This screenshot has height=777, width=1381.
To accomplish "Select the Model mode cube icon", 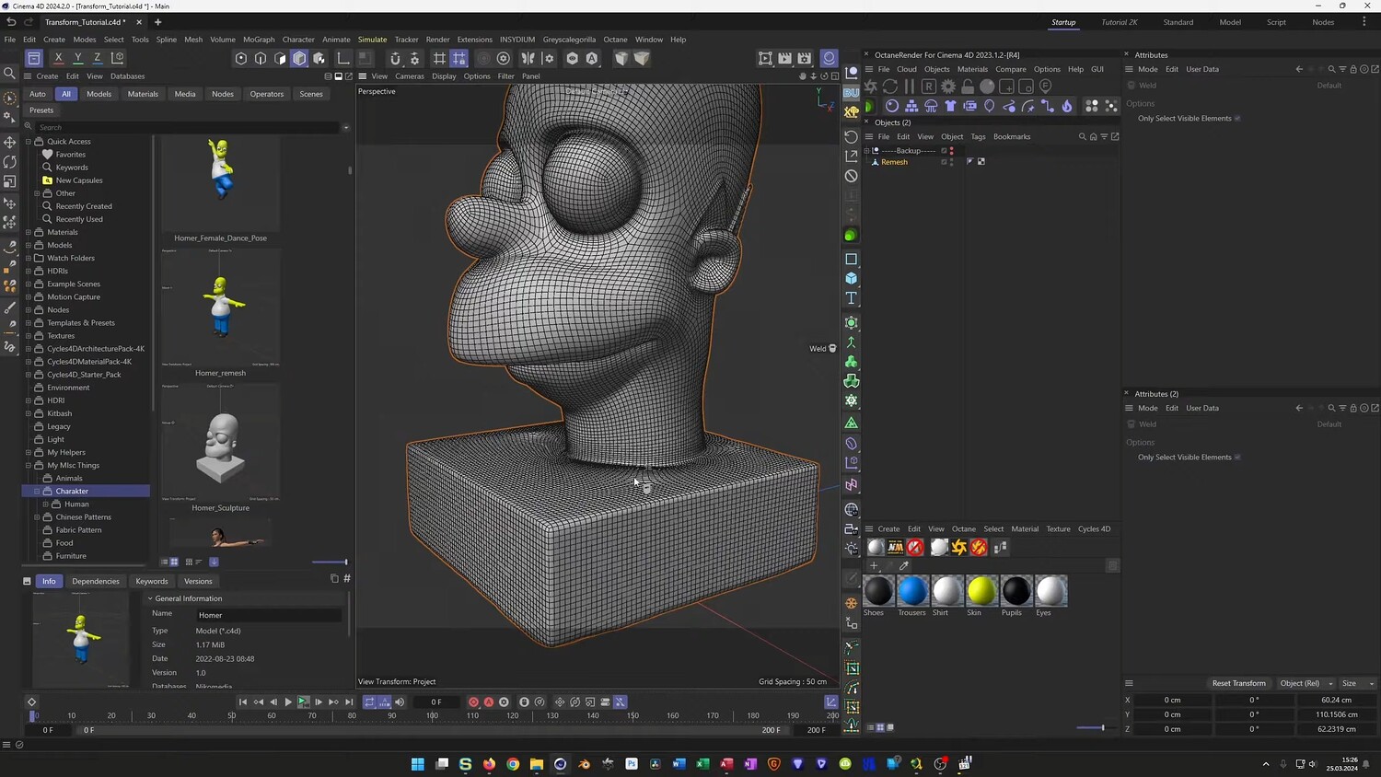I will pos(299,58).
